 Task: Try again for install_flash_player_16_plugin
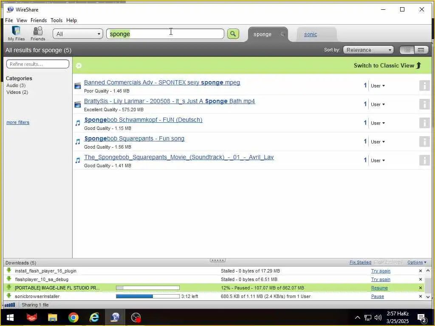(x=381, y=271)
